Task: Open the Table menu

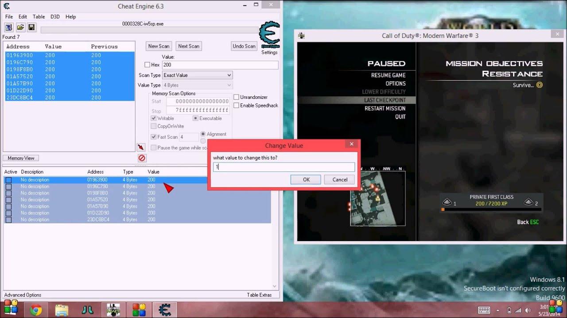Action: 39,17
